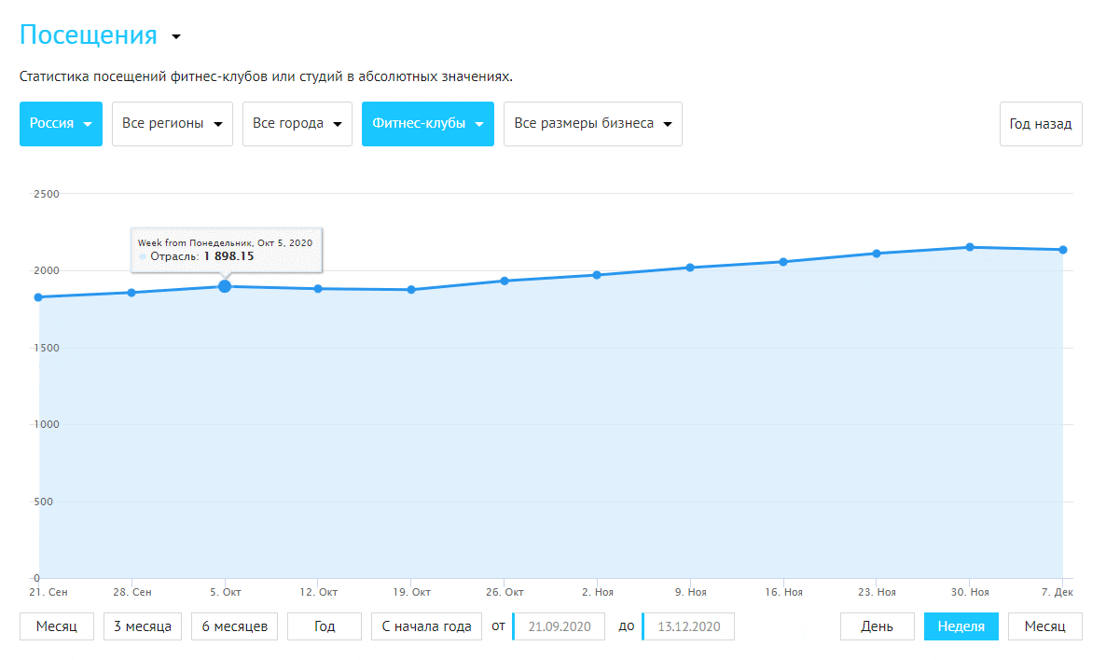Switch grouping to Неделя

click(x=961, y=626)
